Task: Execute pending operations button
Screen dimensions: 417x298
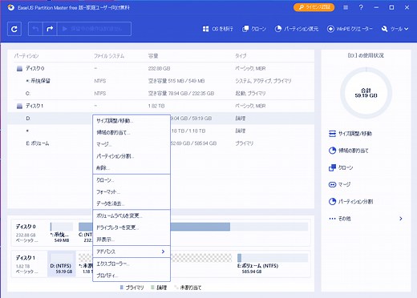Action: point(94,29)
